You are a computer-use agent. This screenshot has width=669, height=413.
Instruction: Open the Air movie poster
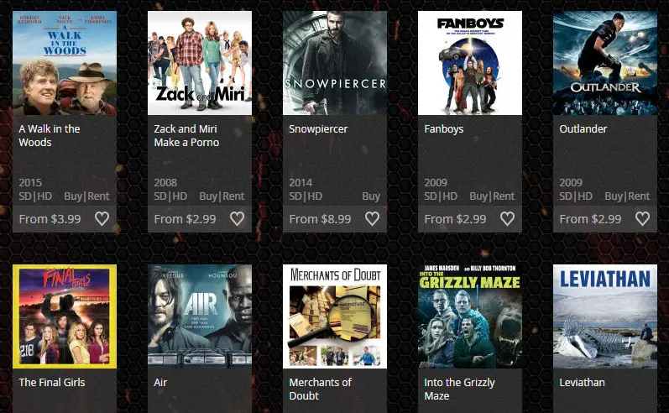(200, 316)
